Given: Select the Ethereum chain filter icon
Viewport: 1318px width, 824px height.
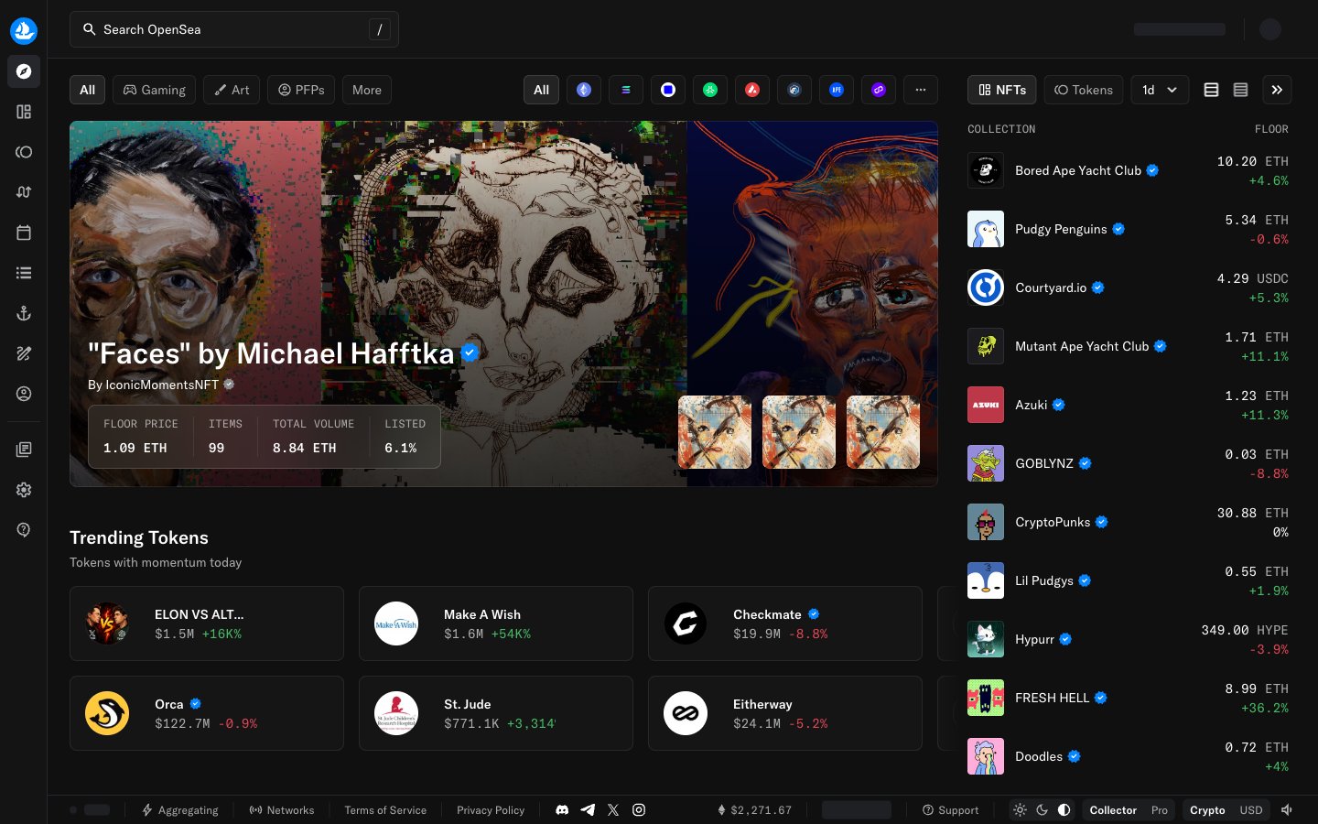Looking at the screenshot, I should [x=584, y=90].
